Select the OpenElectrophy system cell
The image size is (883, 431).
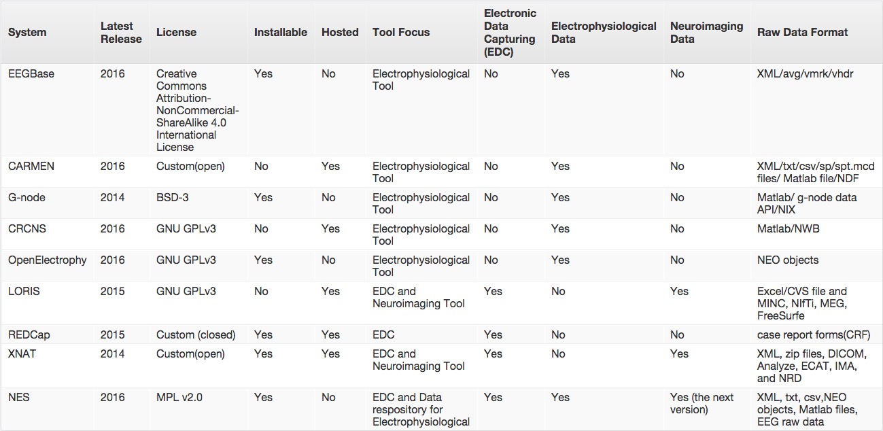point(48,260)
